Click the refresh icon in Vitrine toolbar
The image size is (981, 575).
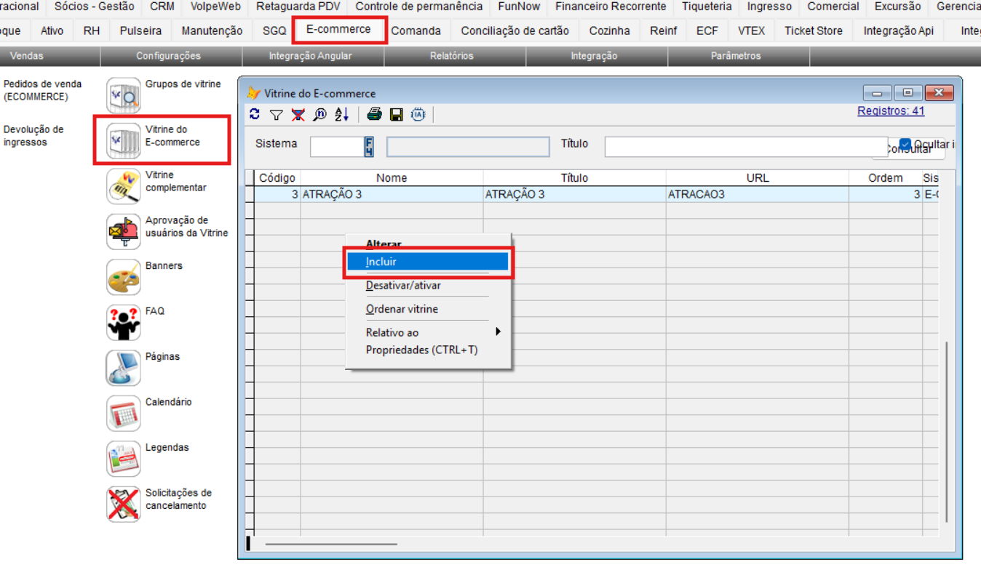click(254, 114)
